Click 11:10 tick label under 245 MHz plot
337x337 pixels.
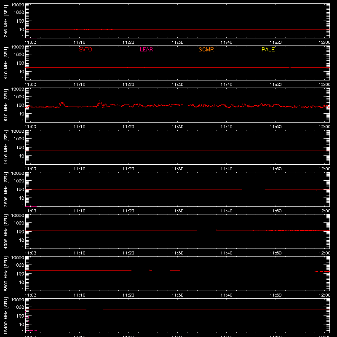pyautogui.click(x=79, y=43)
